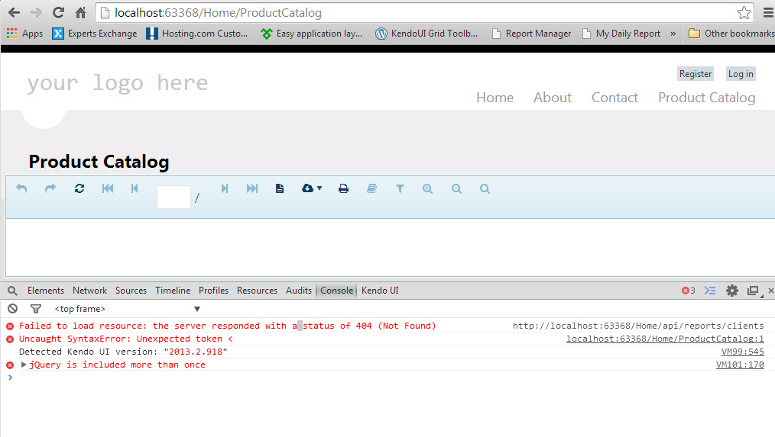The width and height of the screenshot is (775, 437).
Task: Jump to the last report page
Action: click(x=252, y=188)
